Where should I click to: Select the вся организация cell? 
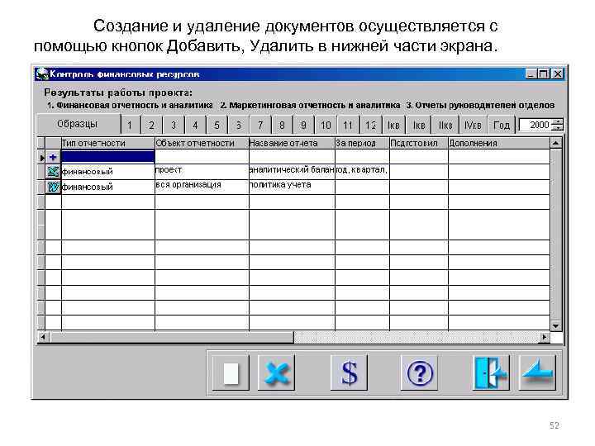click(202, 187)
